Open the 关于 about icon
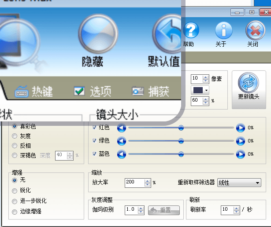The height and width of the screenshot is (227, 271). [224, 31]
